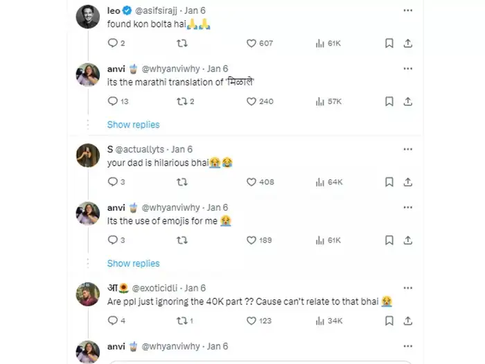Share anvi's marathi translation tweet
This screenshot has height=364, width=485.
[409, 101]
